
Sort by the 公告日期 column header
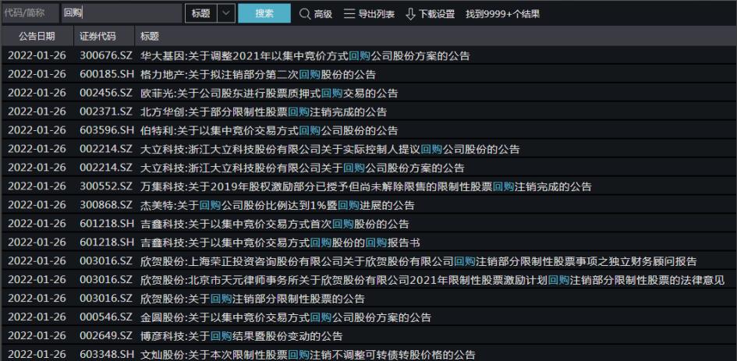[37, 36]
